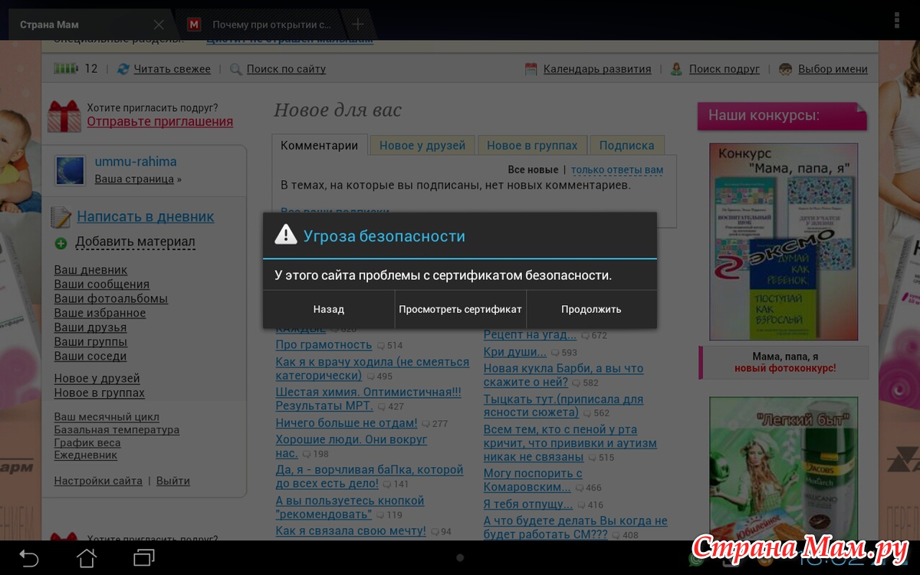This screenshot has width=920, height=575.
Task: Click the magnifier icon beside Поиск по сайту
Action: click(x=236, y=69)
